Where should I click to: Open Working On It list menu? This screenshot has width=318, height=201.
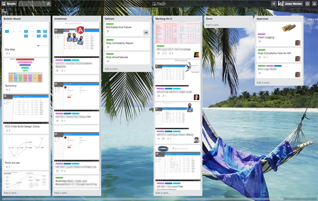click(x=199, y=19)
